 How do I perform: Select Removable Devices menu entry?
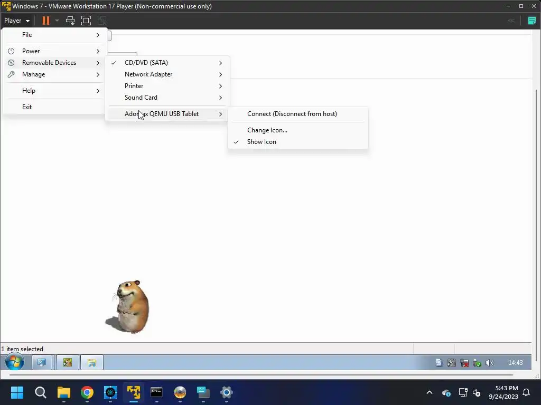(x=54, y=63)
